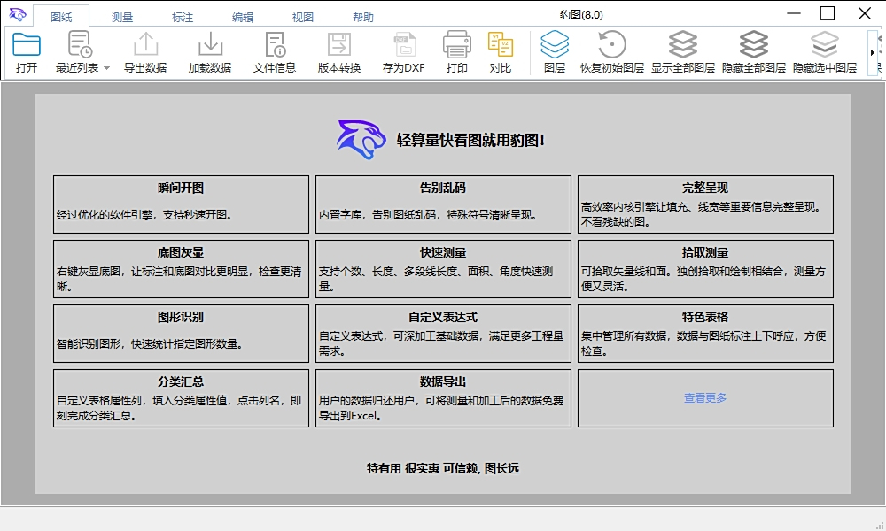Open drawing comparison with 对比
The image size is (886, 531).
click(x=502, y=51)
